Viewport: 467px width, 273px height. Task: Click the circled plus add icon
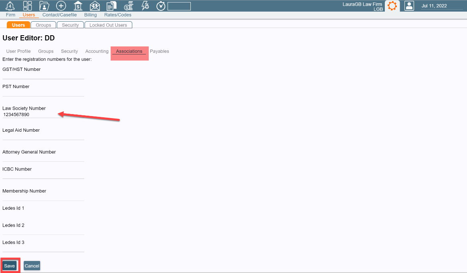click(x=61, y=6)
